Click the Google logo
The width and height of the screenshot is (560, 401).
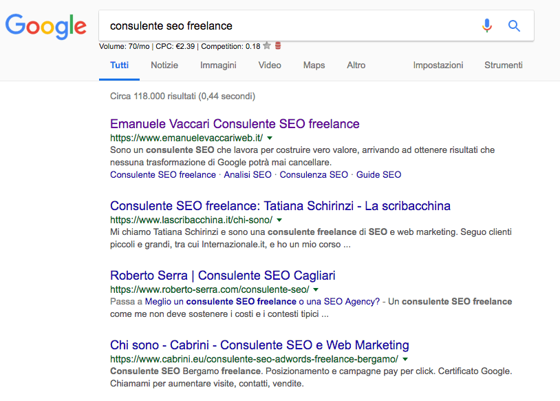46,26
